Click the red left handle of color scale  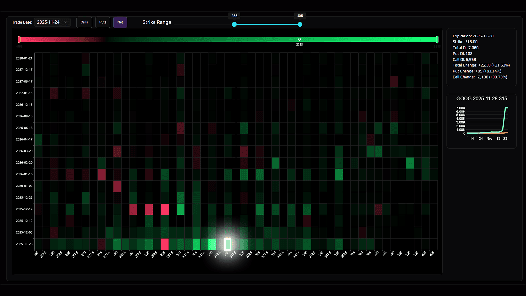tap(19, 39)
